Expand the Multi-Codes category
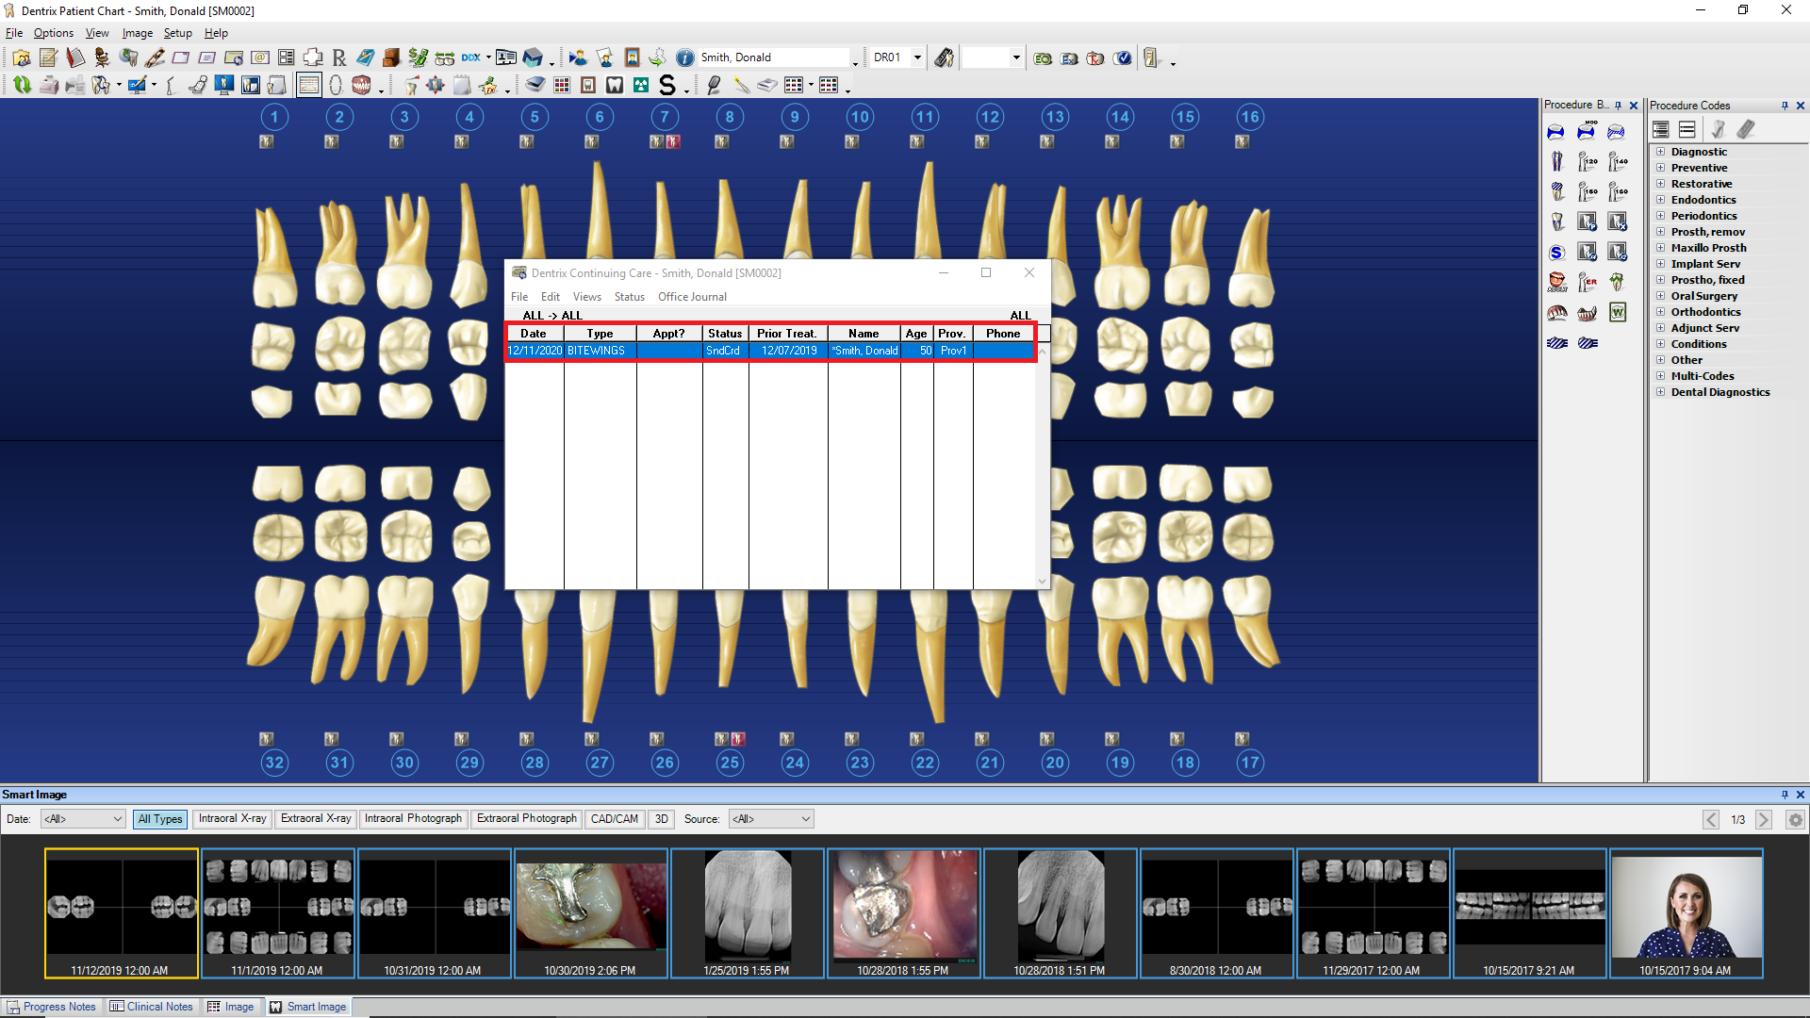Image resolution: width=1810 pixels, height=1018 pixels. [1661, 376]
